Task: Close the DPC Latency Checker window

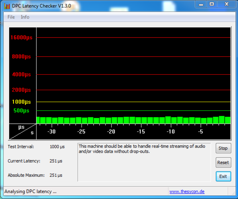Action: (x=227, y=4)
